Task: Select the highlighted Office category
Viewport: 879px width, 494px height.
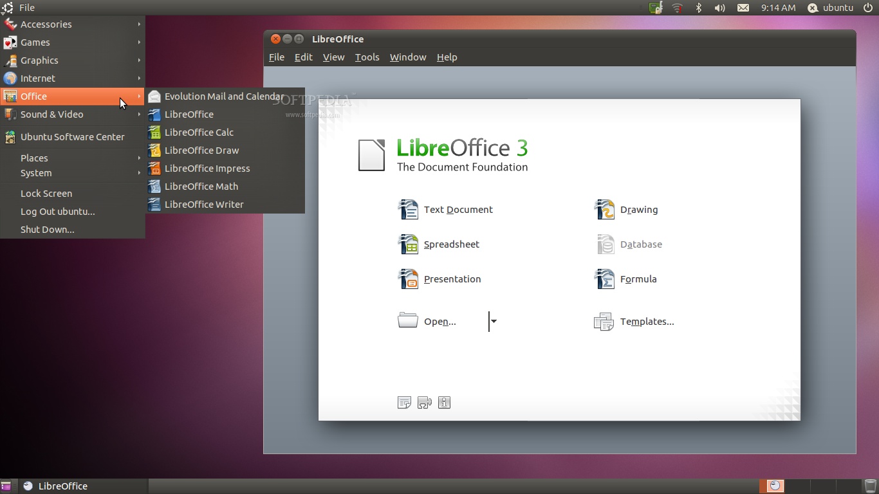Action: click(x=73, y=96)
